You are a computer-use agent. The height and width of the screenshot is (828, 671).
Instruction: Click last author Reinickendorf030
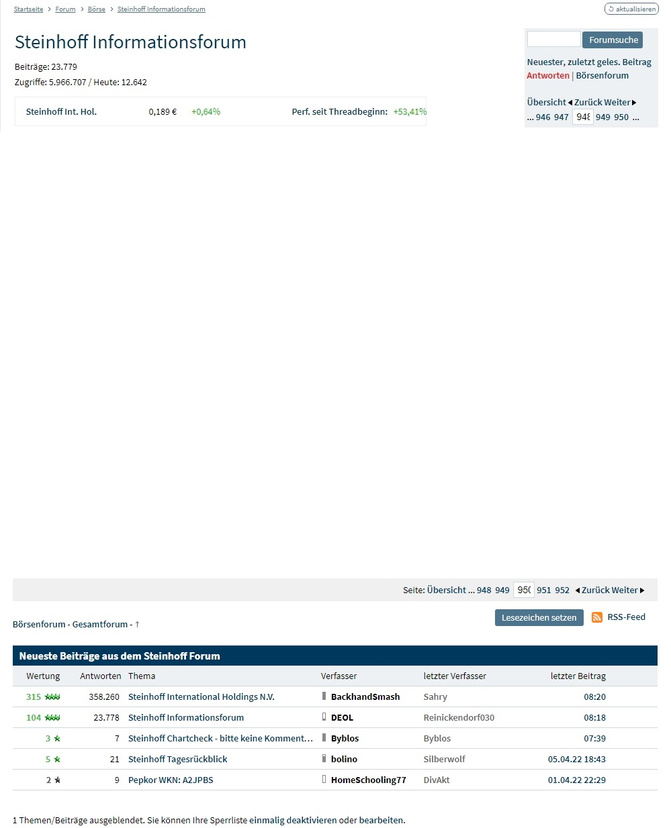pos(459,718)
